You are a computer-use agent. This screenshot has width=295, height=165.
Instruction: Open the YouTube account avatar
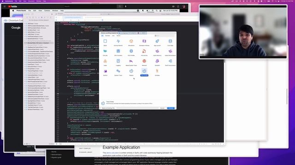coord(184,6)
